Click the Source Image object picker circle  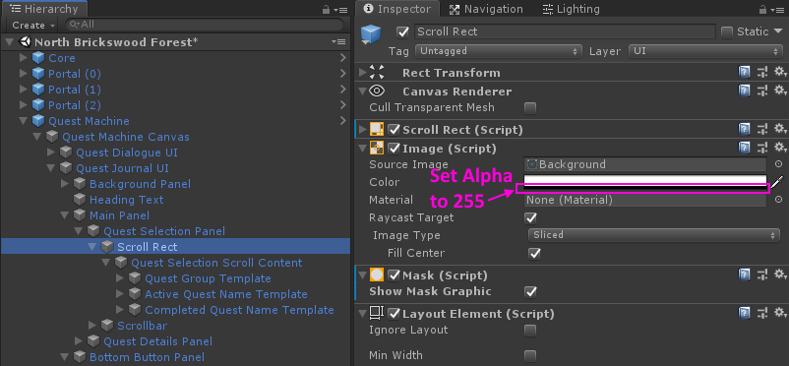click(x=778, y=164)
